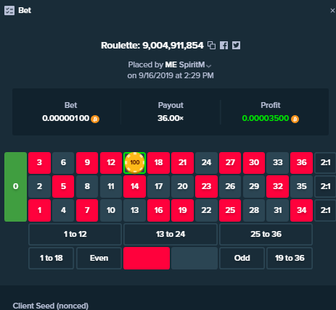Image resolution: width=336 pixels, height=310 pixels.
Task: Select the red color bet swatch
Action: (147, 258)
